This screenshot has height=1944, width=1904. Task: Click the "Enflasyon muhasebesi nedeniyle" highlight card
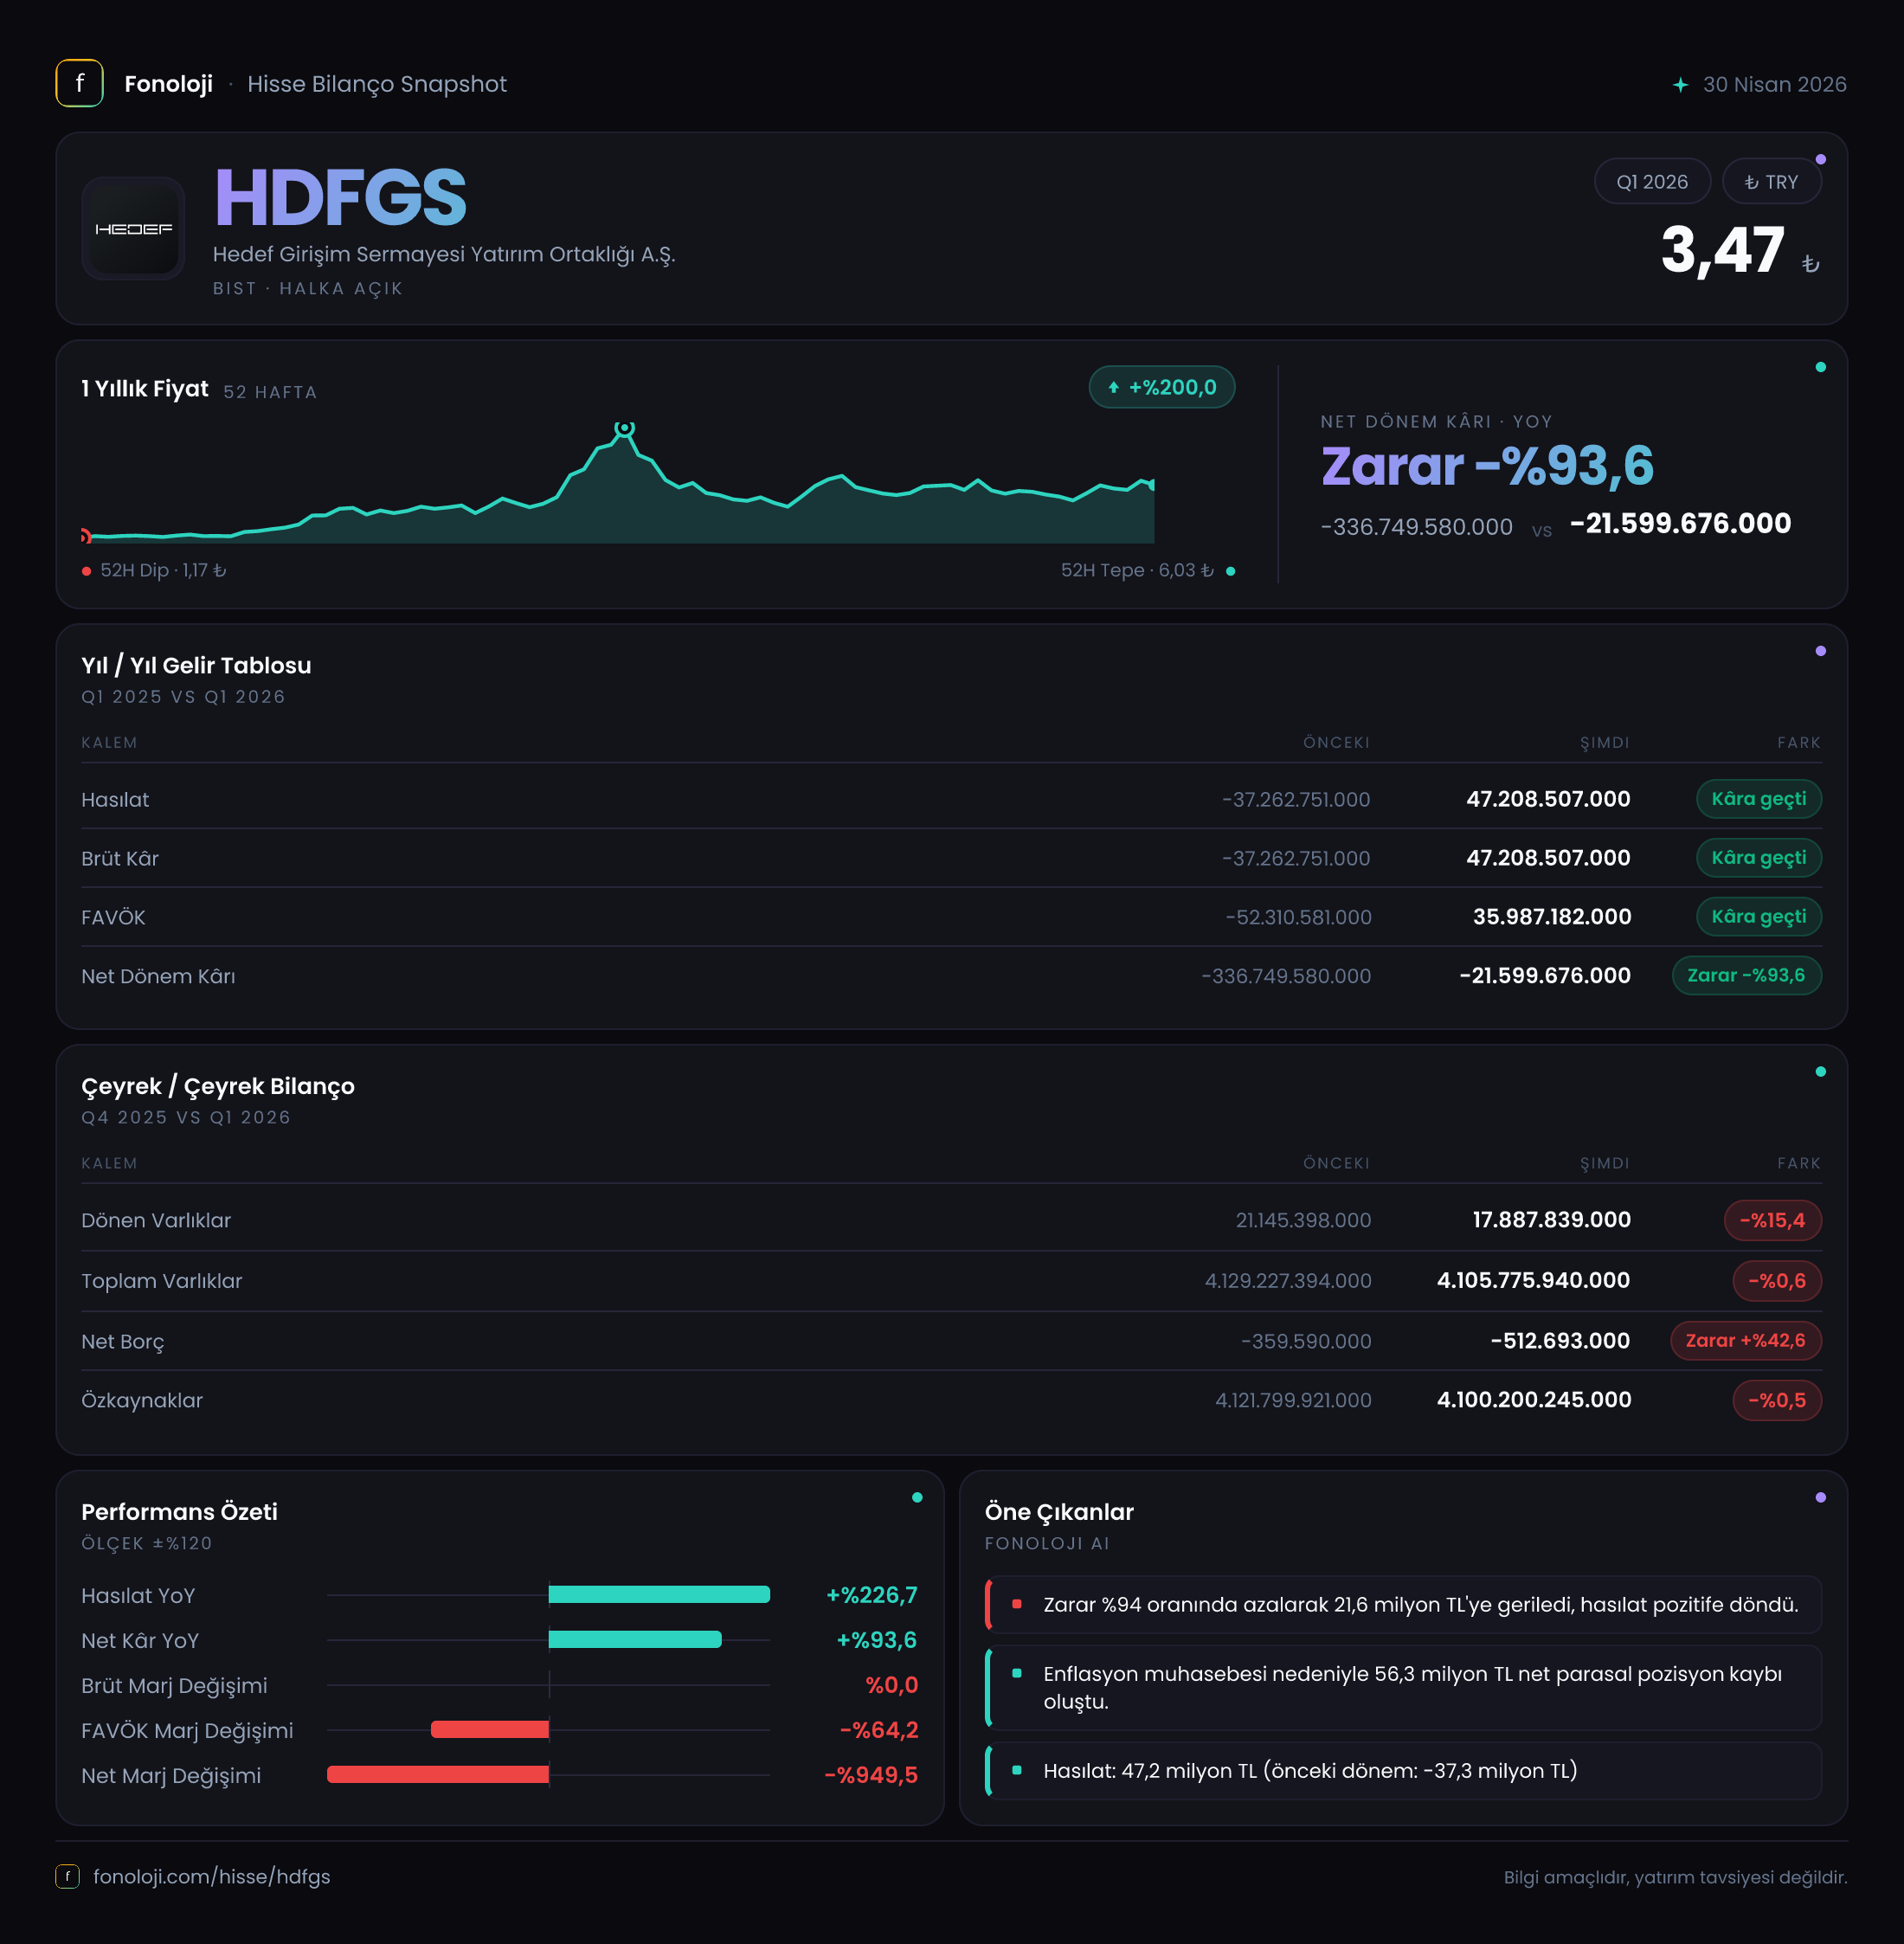[x=1403, y=1688]
